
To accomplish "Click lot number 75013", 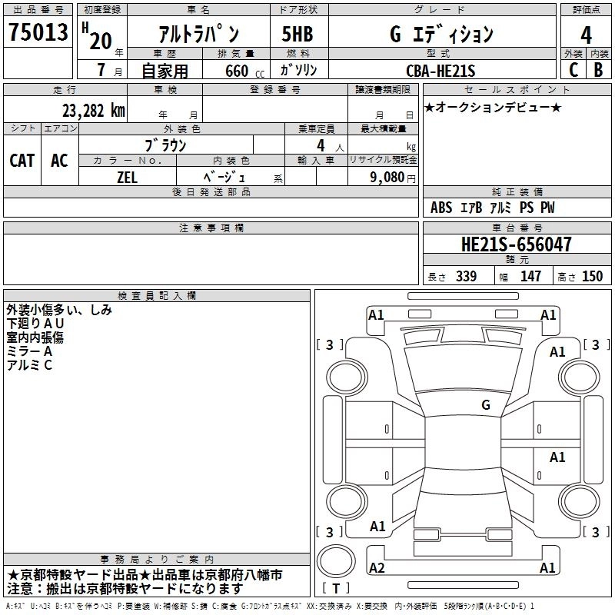I will pos(38,32).
